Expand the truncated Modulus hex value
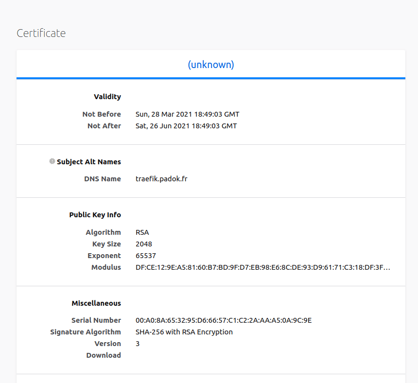This screenshot has height=383, width=418. click(x=263, y=268)
